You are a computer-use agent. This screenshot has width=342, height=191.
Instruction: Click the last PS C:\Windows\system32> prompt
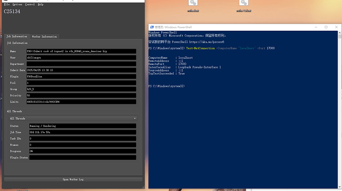tap(167, 86)
